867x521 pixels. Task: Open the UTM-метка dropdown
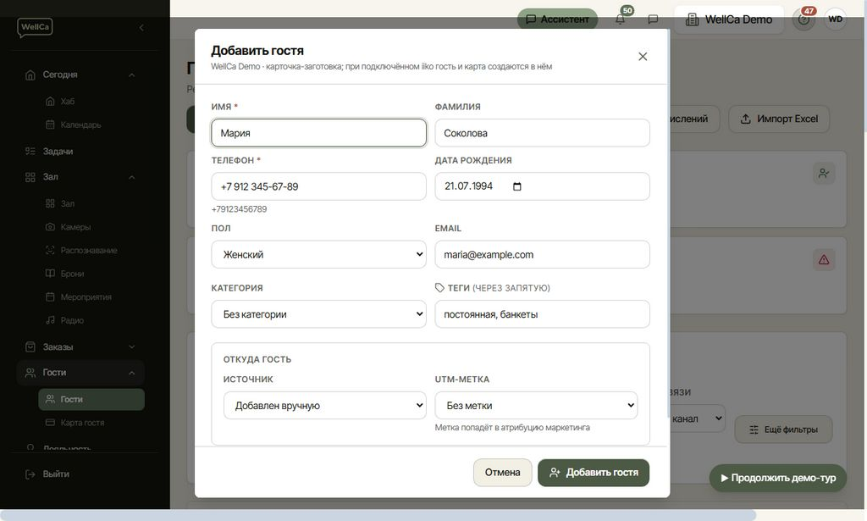click(x=536, y=406)
